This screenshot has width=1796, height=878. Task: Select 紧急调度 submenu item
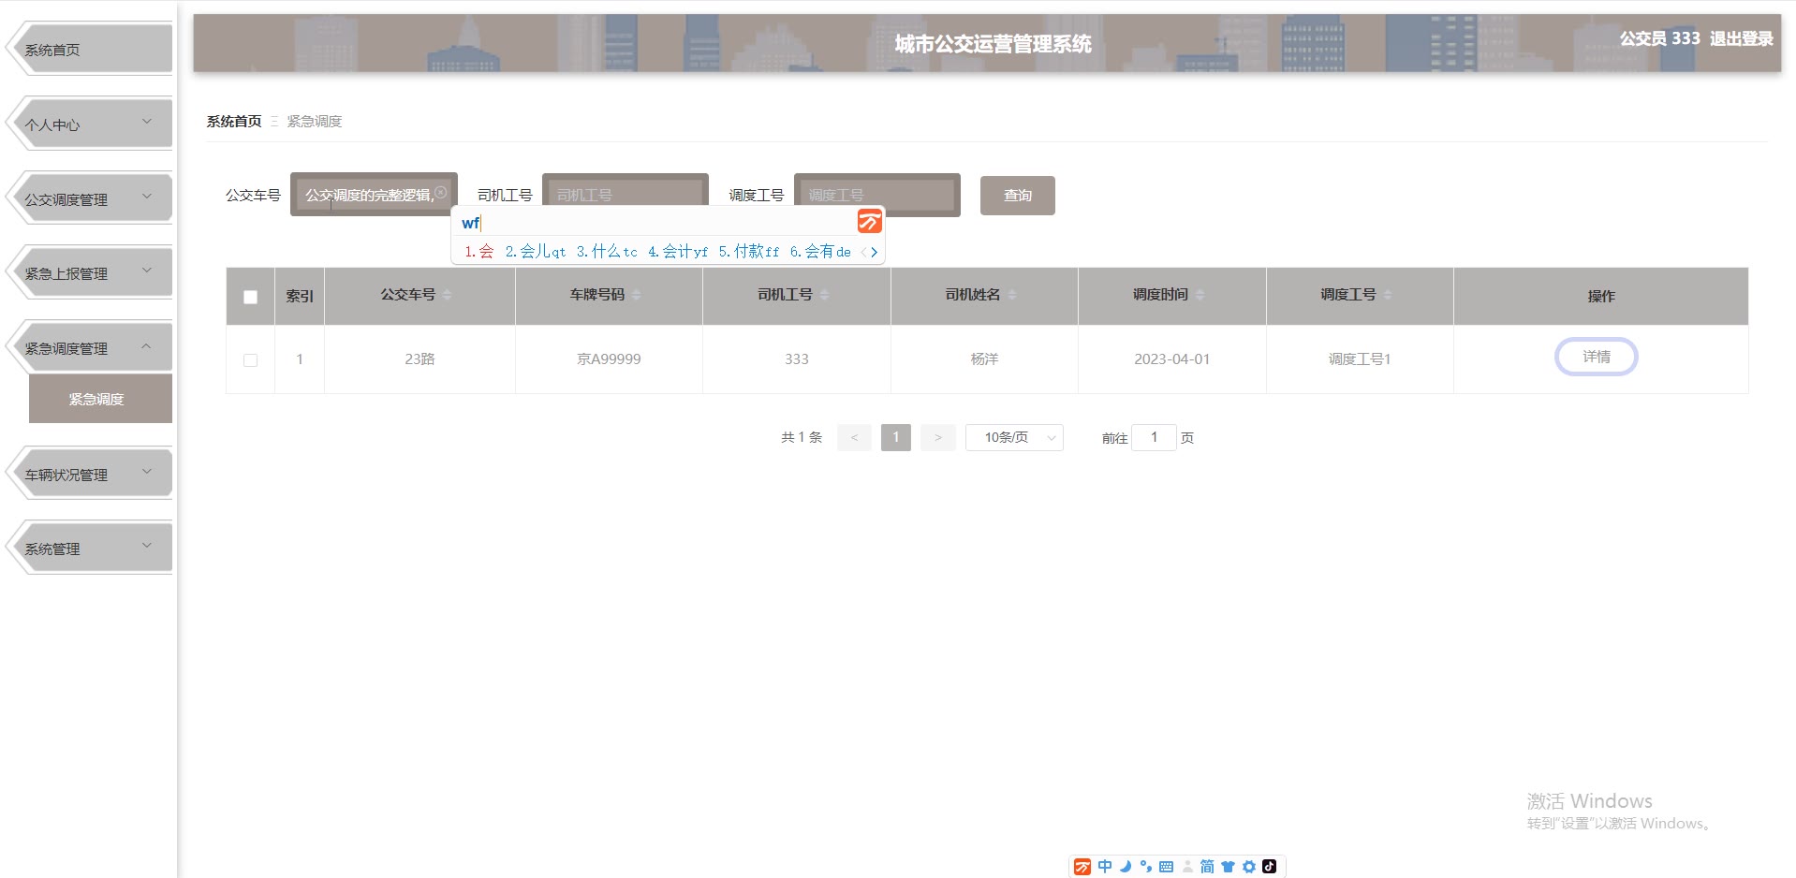[x=100, y=399]
